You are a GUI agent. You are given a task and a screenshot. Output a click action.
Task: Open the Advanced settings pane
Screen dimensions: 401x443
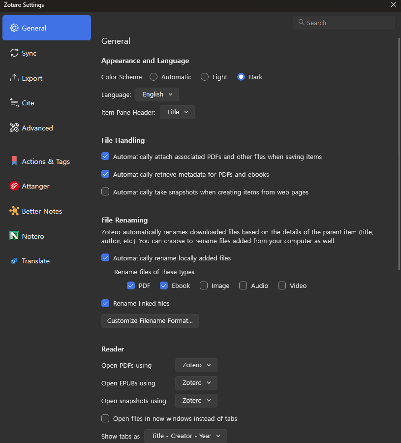(x=37, y=127)
